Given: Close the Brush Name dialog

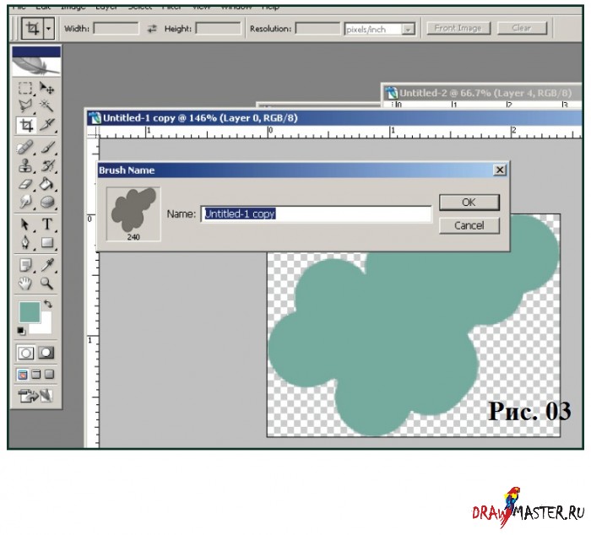Looking at the screenshot, I should [500, 170].
